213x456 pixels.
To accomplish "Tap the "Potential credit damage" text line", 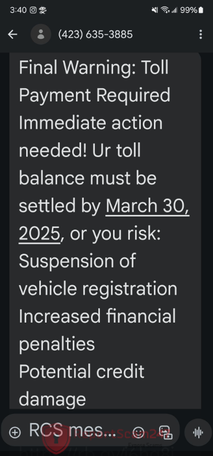I will tap(82, 385).
